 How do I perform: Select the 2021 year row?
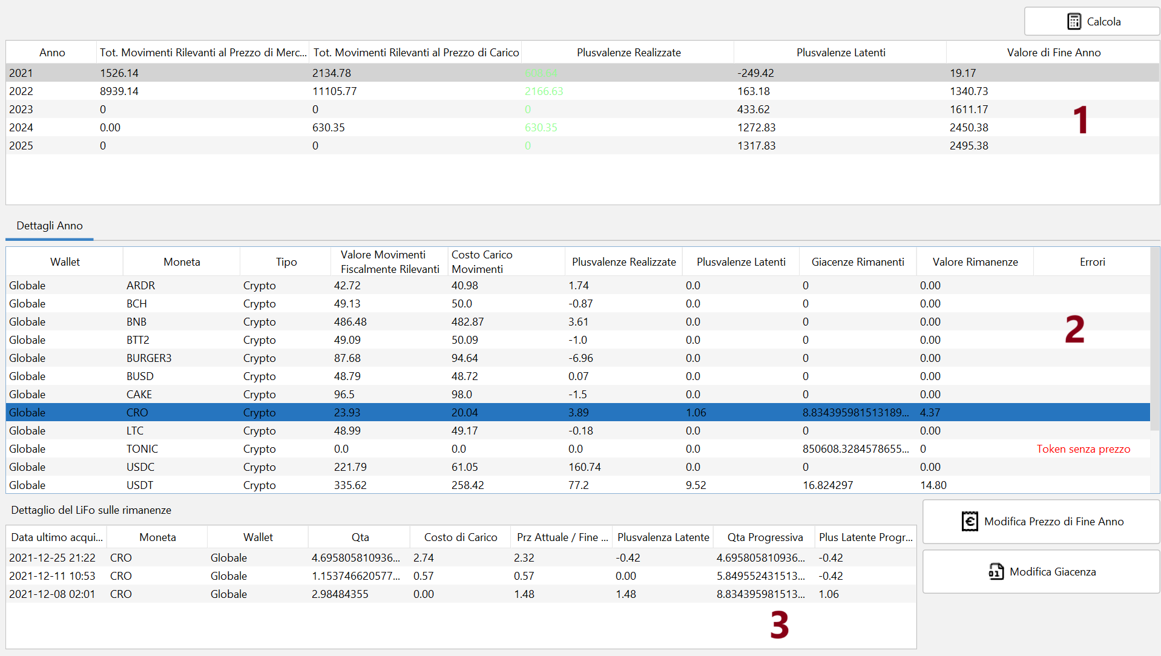[x=582, y=73]
